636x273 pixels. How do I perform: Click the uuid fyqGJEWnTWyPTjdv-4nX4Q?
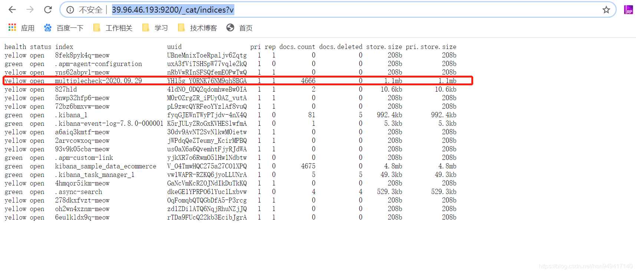tap(207, 115)
